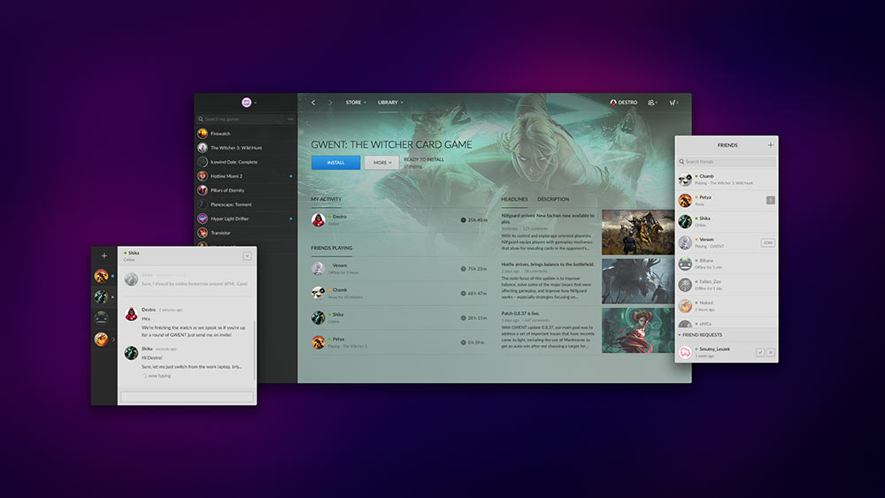Image resolution: width=885 pixels, height=498 pixels.
Task: Click the chat window scrollbar
Action: pos(255,349)
